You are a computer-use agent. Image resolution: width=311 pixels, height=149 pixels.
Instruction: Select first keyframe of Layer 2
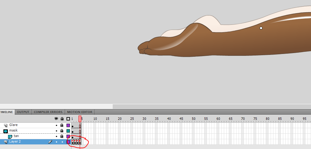coord(72,142)
